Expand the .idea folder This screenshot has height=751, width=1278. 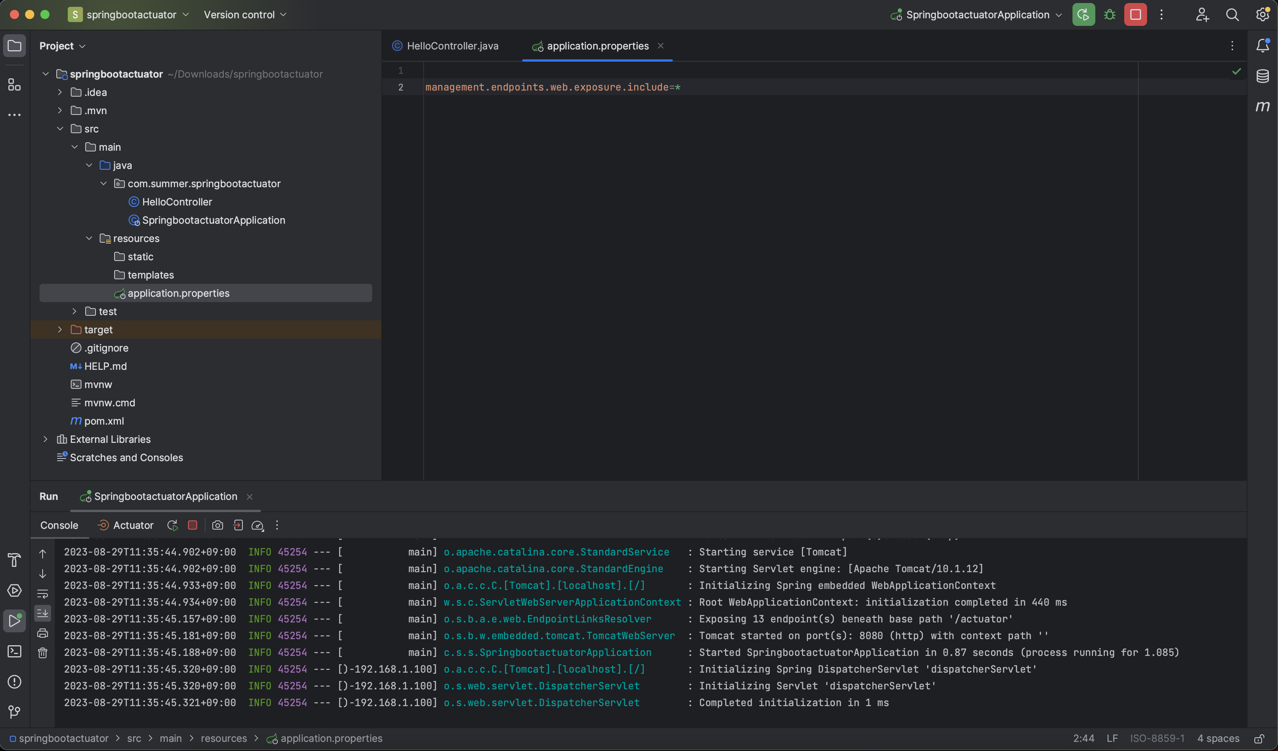click(x=60, y=92)
